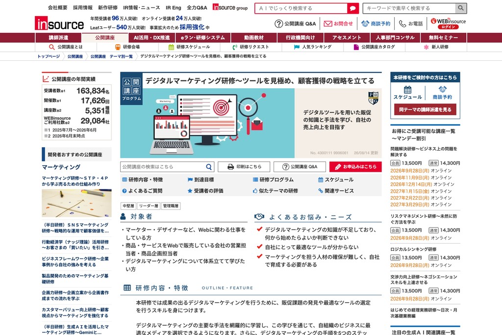Click the スケジュール calendar icon in right panel
The height and width of the screenshot is (335, 502).
407,90
